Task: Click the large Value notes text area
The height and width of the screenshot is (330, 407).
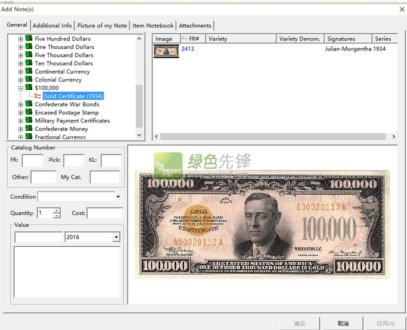Action: 67,272
